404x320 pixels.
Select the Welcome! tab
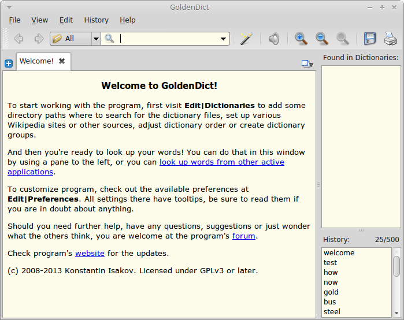coord(43,61)
